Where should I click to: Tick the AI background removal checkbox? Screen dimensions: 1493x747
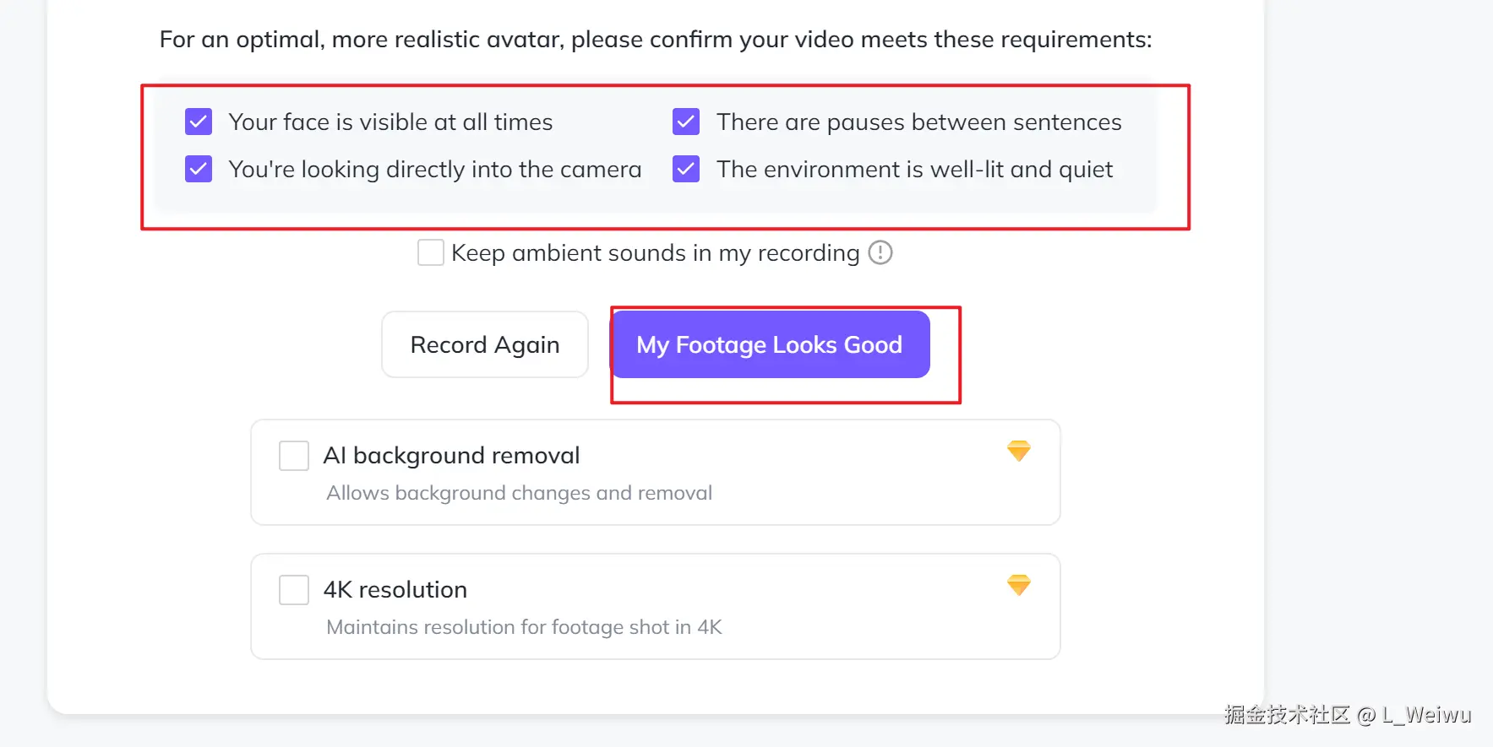tap(294, 456)
